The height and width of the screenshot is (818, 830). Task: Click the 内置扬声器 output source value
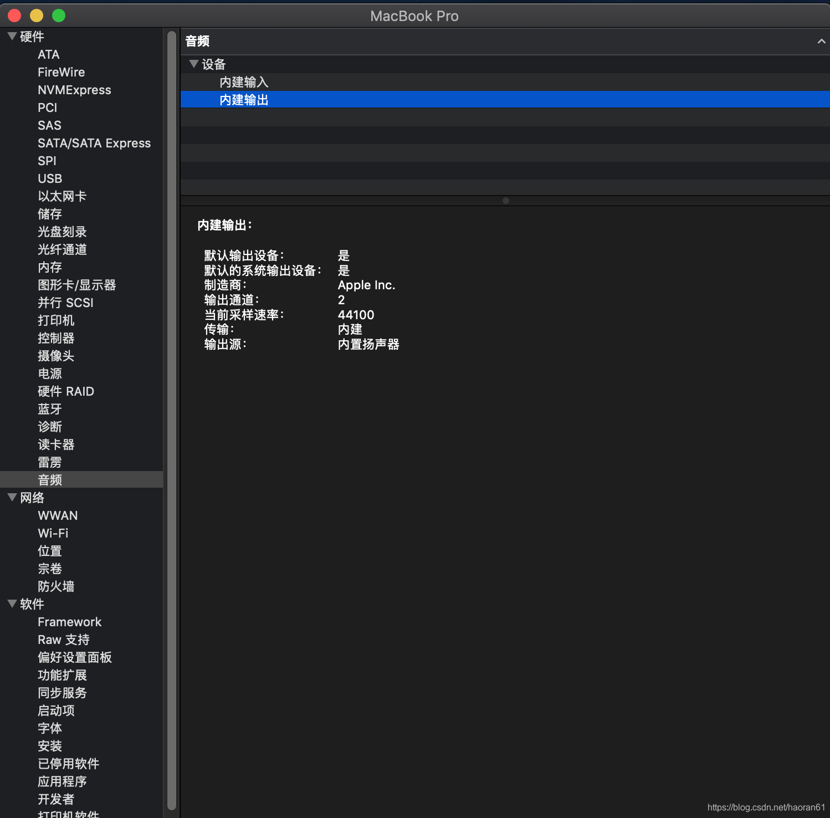368,344
